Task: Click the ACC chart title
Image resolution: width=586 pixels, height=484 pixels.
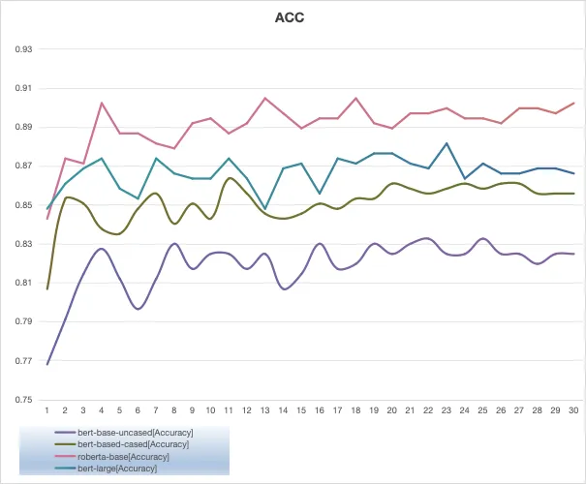Action: [290, 17]
